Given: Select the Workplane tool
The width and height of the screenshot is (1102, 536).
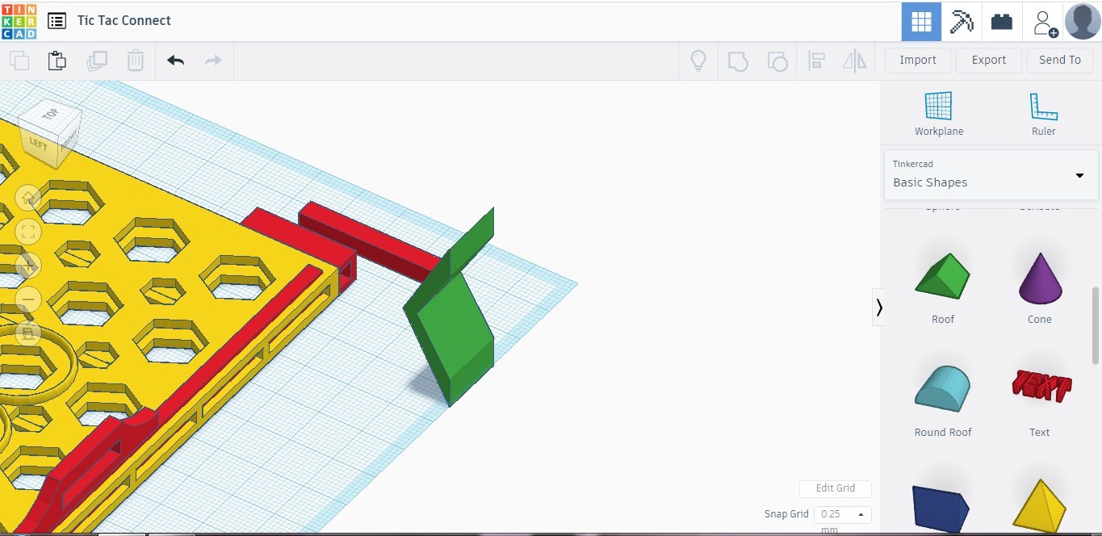Looking at the screenshot, I should [x=939, y=114].
